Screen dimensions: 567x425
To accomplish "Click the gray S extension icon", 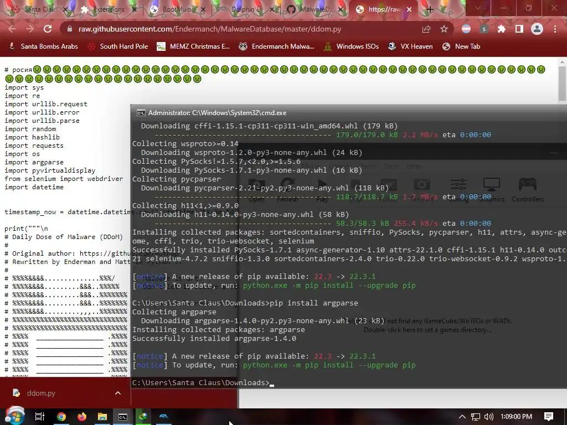I will point(484,29).
